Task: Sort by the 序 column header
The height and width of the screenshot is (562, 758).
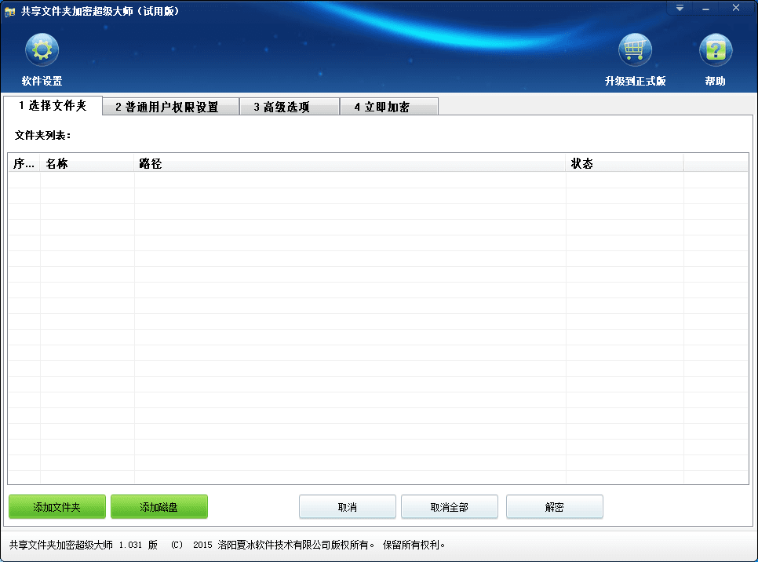Action: pyautogui.click(x=24, y=163)
